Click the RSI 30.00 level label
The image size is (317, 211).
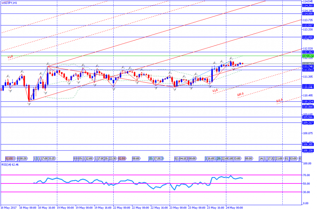coord(306,192)
